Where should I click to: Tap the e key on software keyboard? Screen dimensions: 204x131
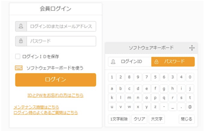click(x=147, y=89)
